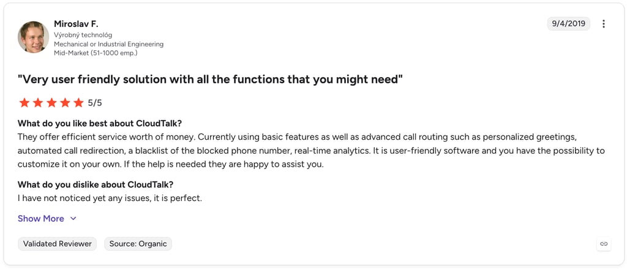Viewport: 627px width, 269px height.
Task: Click the second rating star
Action: point(38,103)
